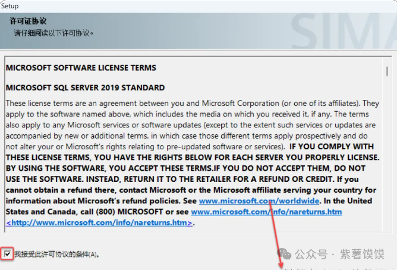Open the www.microsoft.com/info/nareturns.htm link
Viewport: 397px width, 270px height.
266,212
